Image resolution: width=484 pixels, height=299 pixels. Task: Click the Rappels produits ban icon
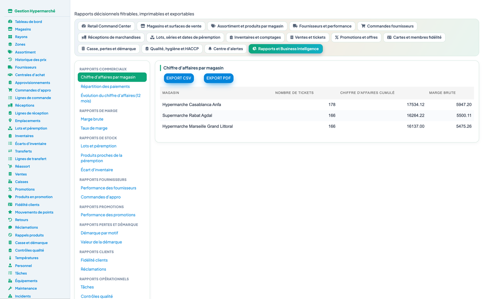10,235
